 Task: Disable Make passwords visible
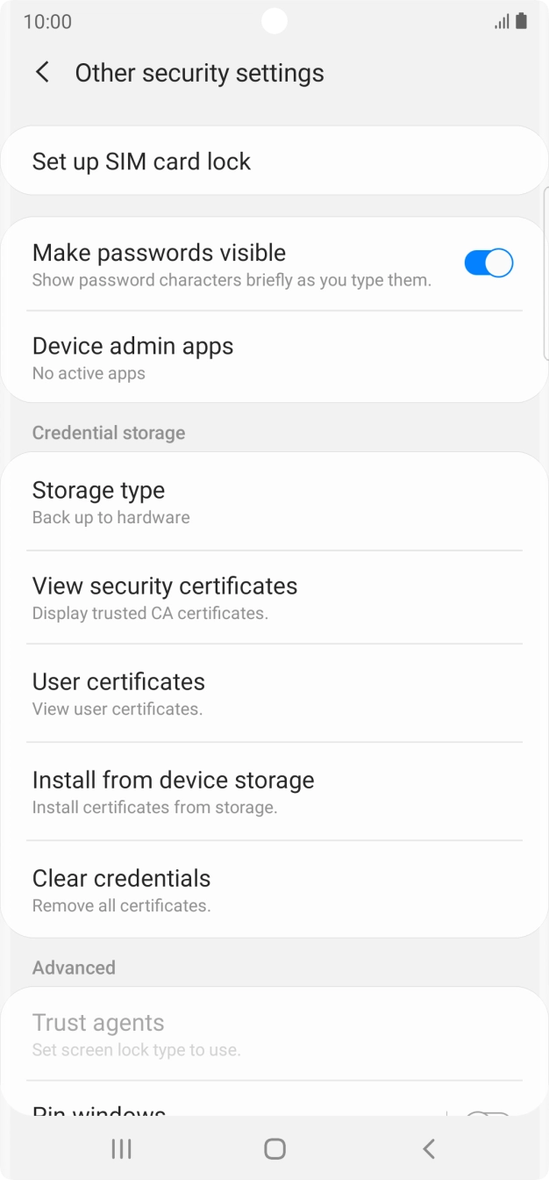pyautogui.click(x=487, y=262)
